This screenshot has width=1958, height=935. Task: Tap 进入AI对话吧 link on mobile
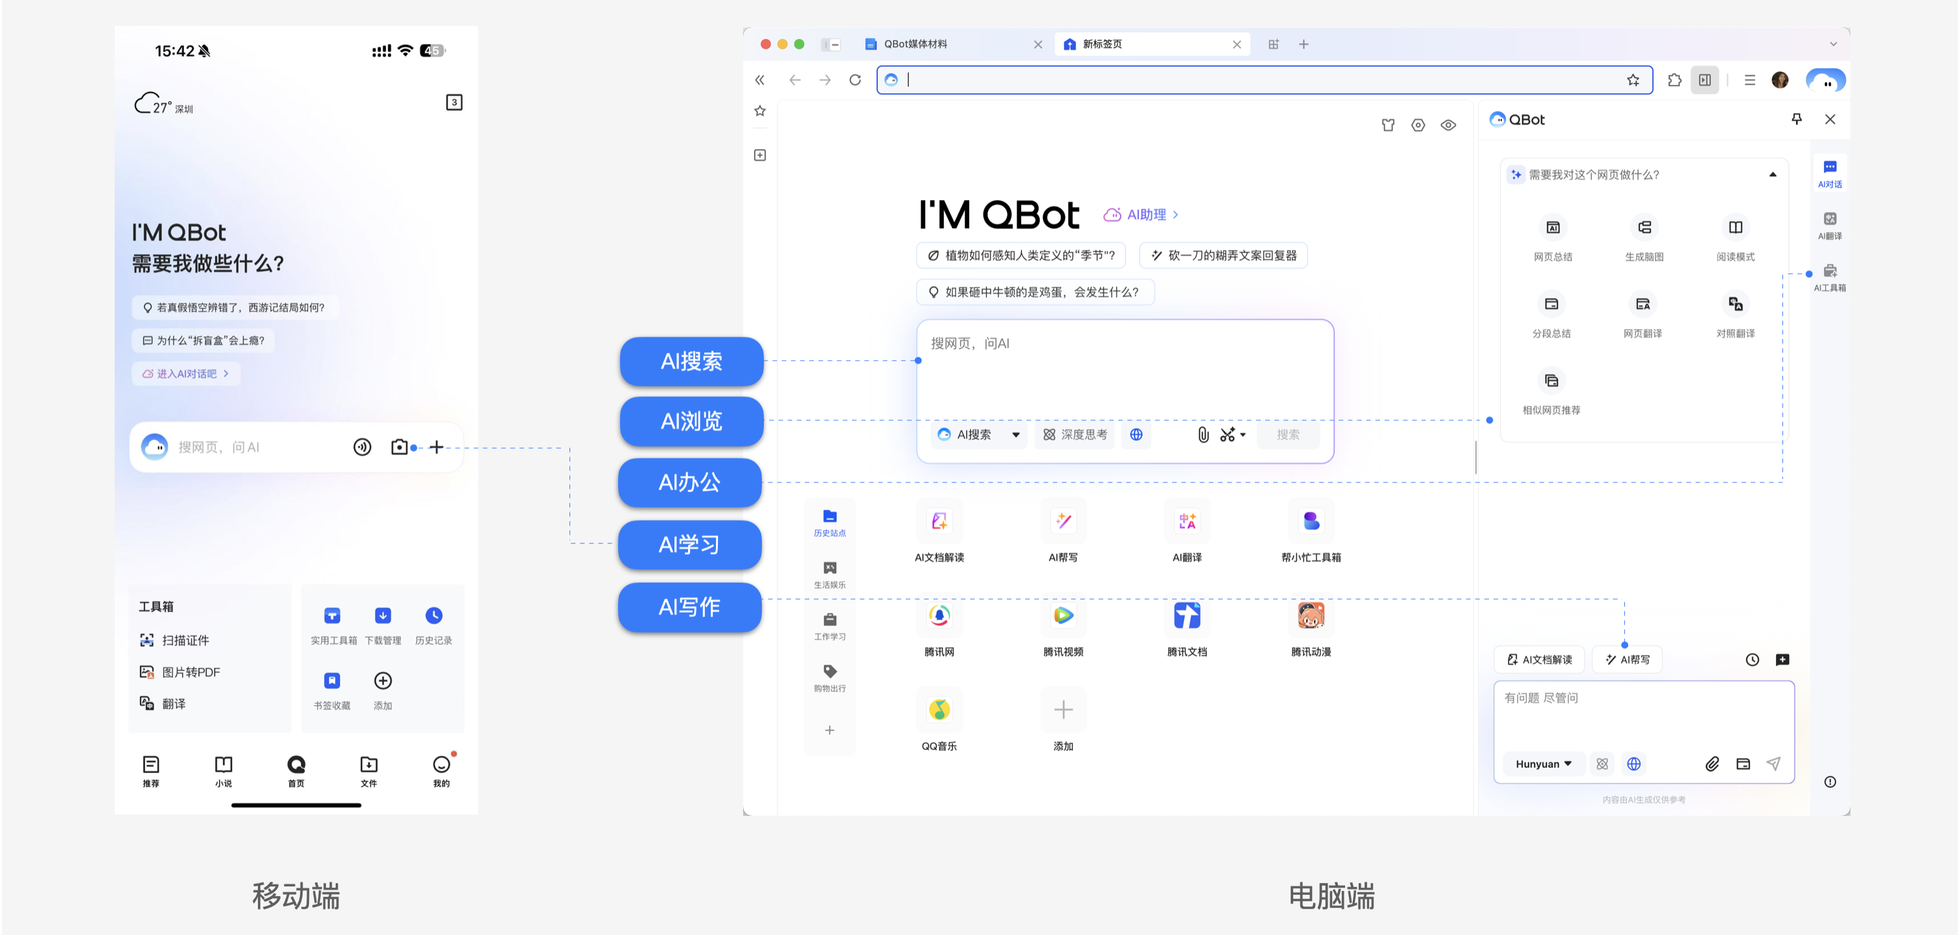point(185,374)
